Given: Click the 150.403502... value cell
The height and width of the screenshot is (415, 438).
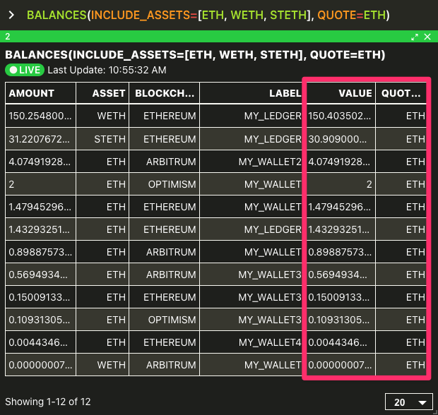Looking at the screenshot, I should pyautogui.click(x=341, y=116).
